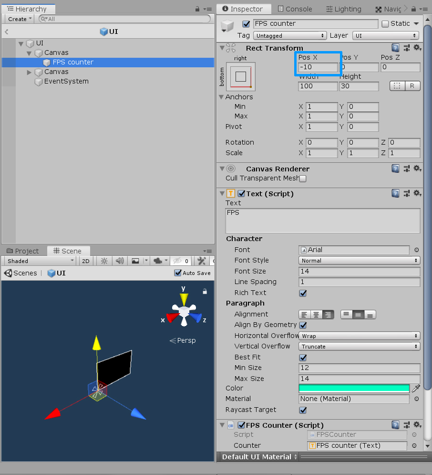Open presets for the Text component
The image size is (432, 475).
[x=406, y=193]
